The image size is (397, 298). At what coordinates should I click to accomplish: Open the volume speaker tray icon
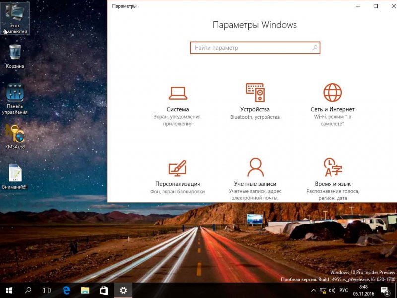coord(332,291)
